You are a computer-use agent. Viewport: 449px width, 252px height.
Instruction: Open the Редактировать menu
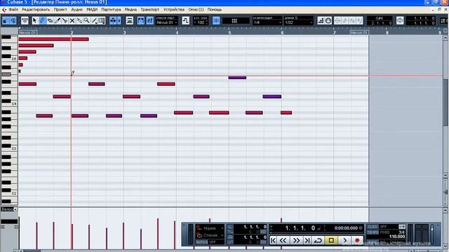(36, 9)
